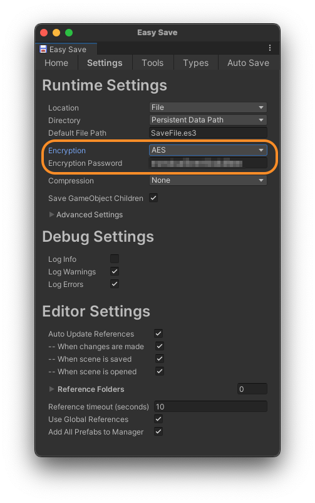The width and height of the screenshot is (315, 503).
Task: Open the three-dot window options menu
Action: click(269, 48)
